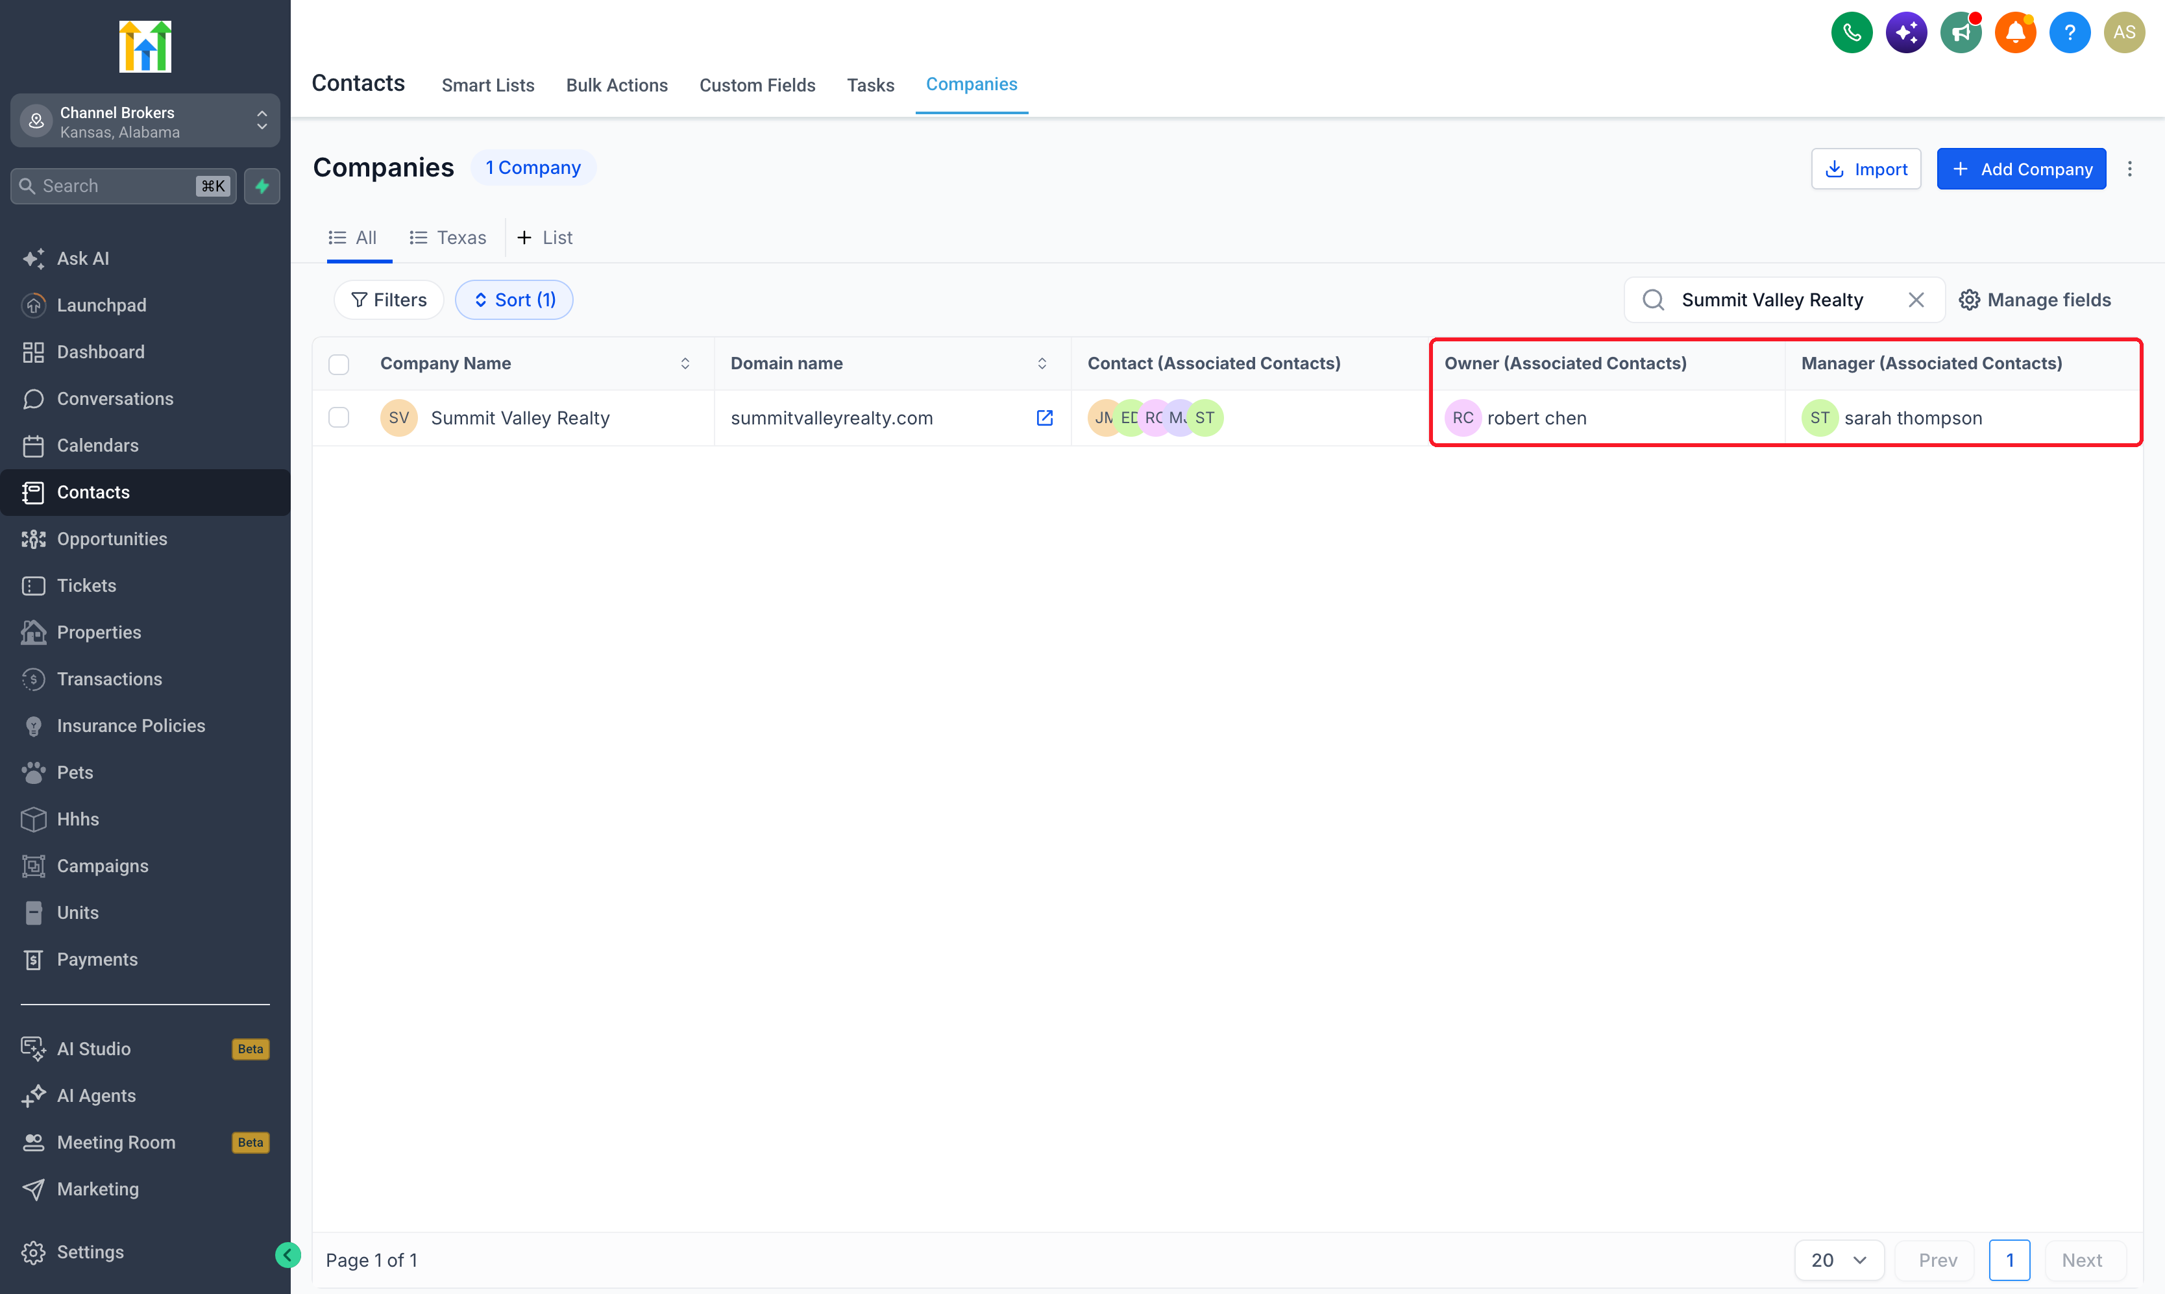
Task: Open the notifications bell icon
Action: point(2015,33)
